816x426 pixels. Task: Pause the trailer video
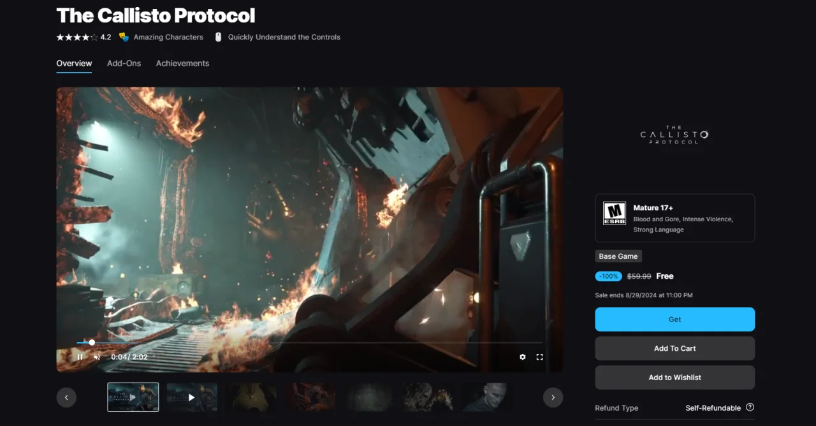80,357
